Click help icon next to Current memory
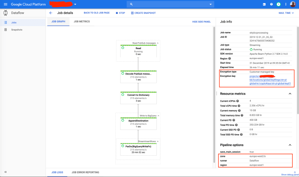Screen dimensions: 299x177 [239, 110]
